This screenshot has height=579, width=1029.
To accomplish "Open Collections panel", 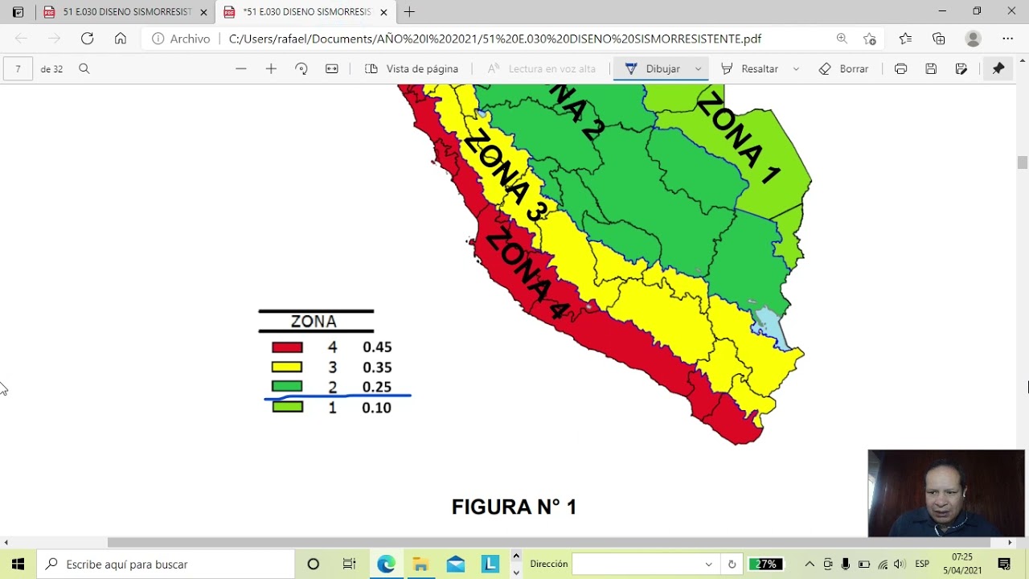I will pyautogui.click(x=938, y=39).
